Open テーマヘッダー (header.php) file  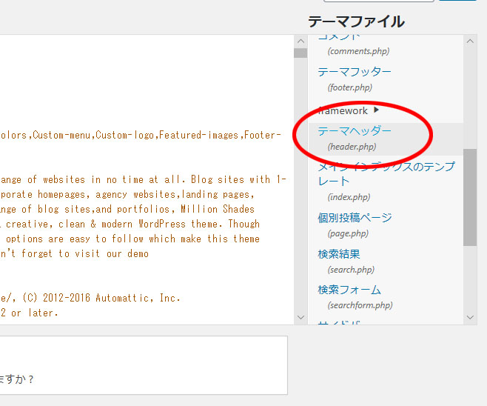[x=355, y=131]
